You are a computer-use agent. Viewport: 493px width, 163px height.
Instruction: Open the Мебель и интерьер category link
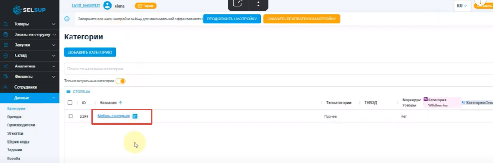pos(113,116)
